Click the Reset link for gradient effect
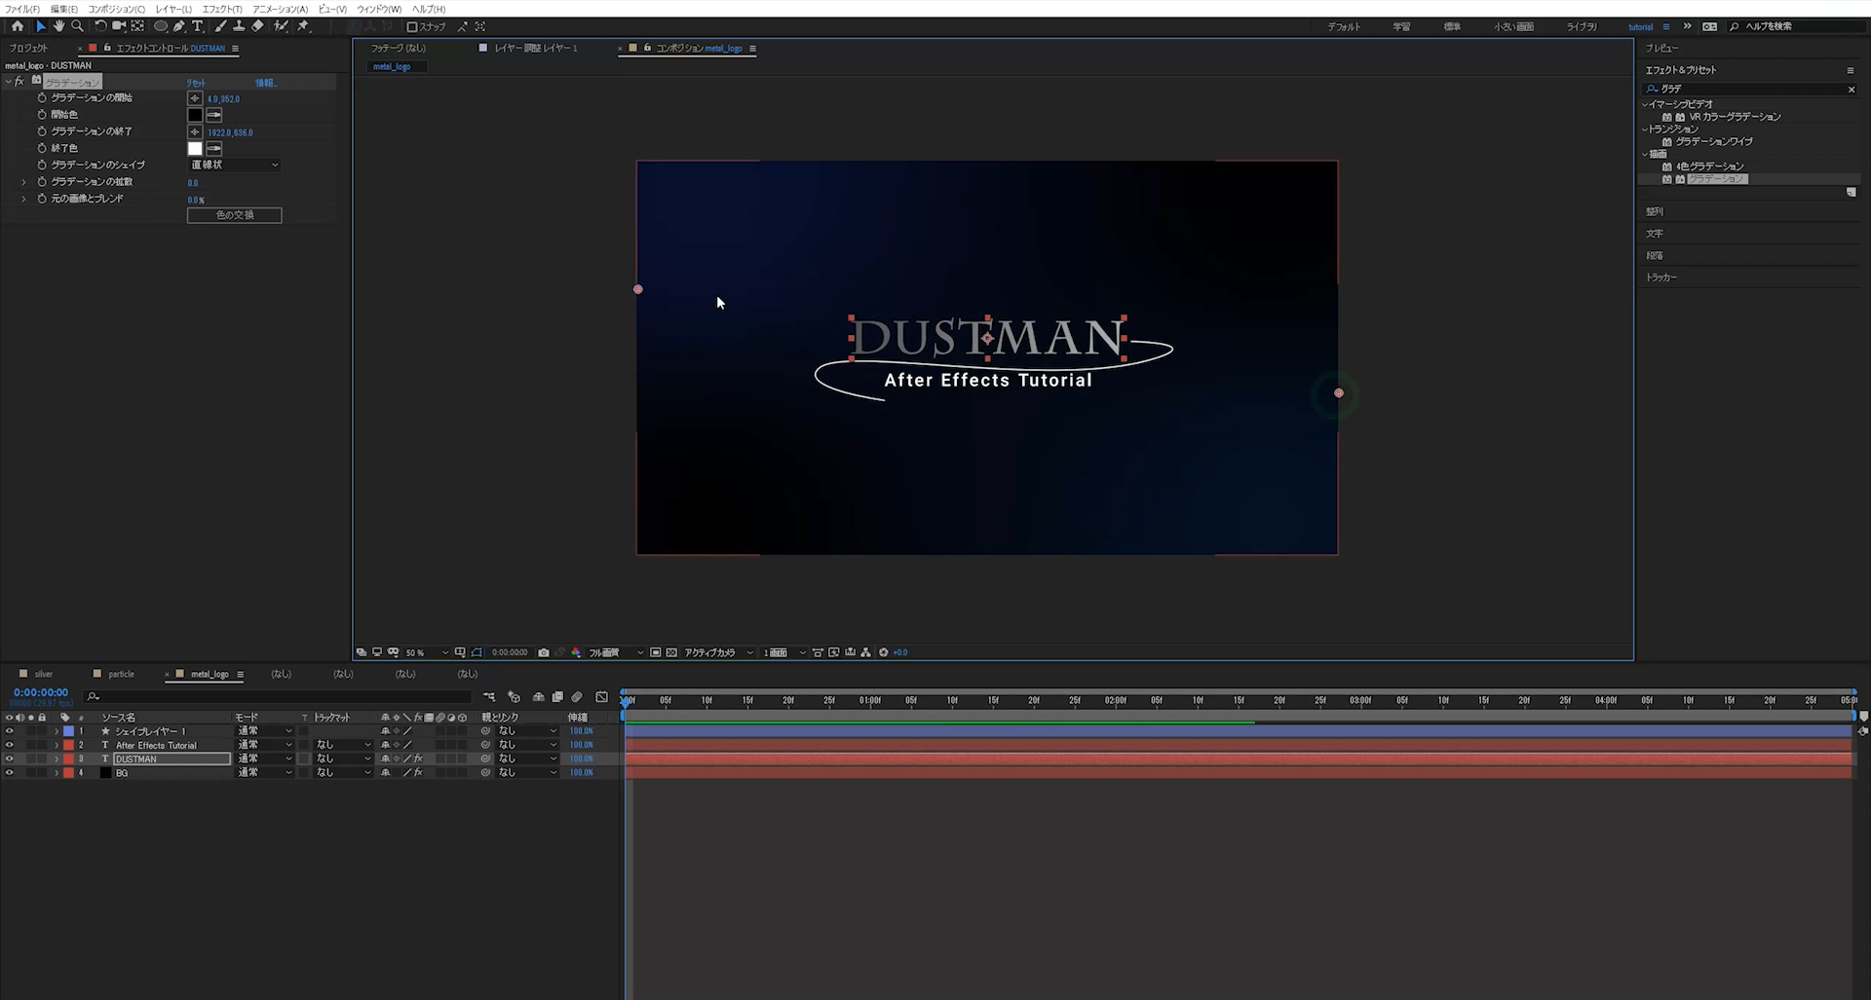The height and width of the screenshot is (1000, 1871). click(197, 83)
